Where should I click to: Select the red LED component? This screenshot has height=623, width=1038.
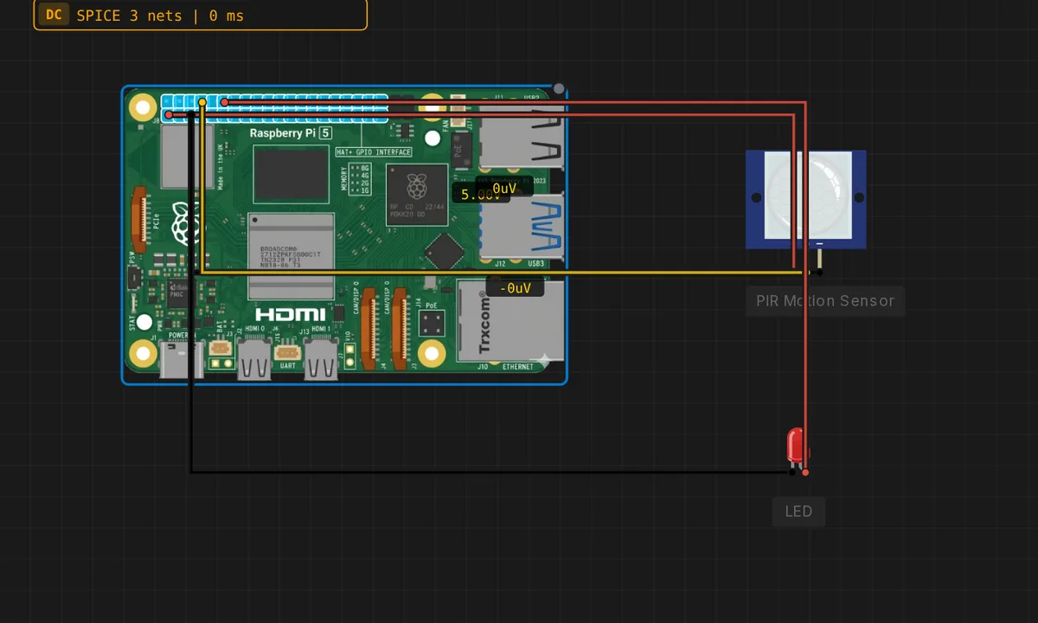797,448
